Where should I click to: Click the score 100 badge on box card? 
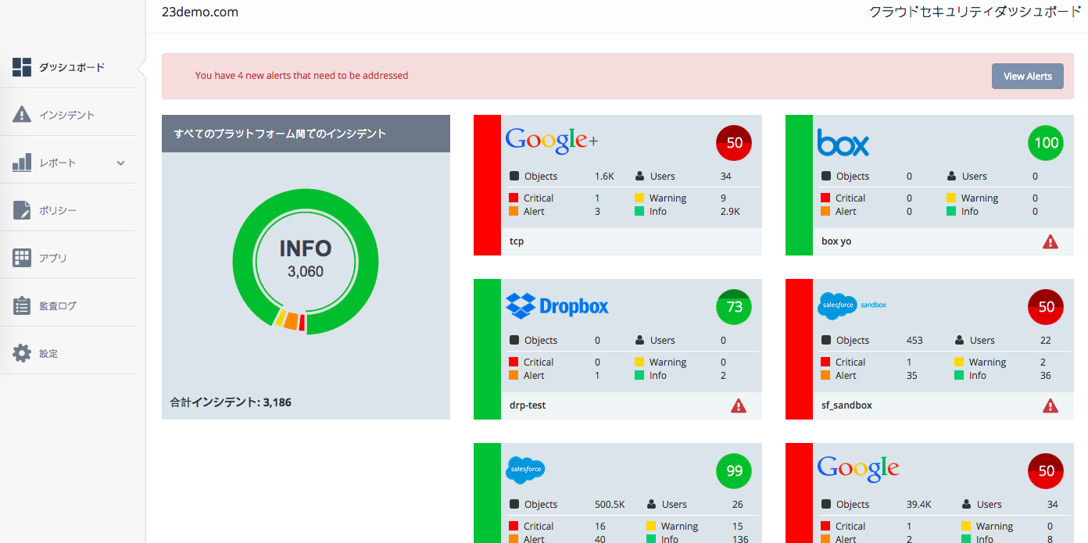(1046, 143)
